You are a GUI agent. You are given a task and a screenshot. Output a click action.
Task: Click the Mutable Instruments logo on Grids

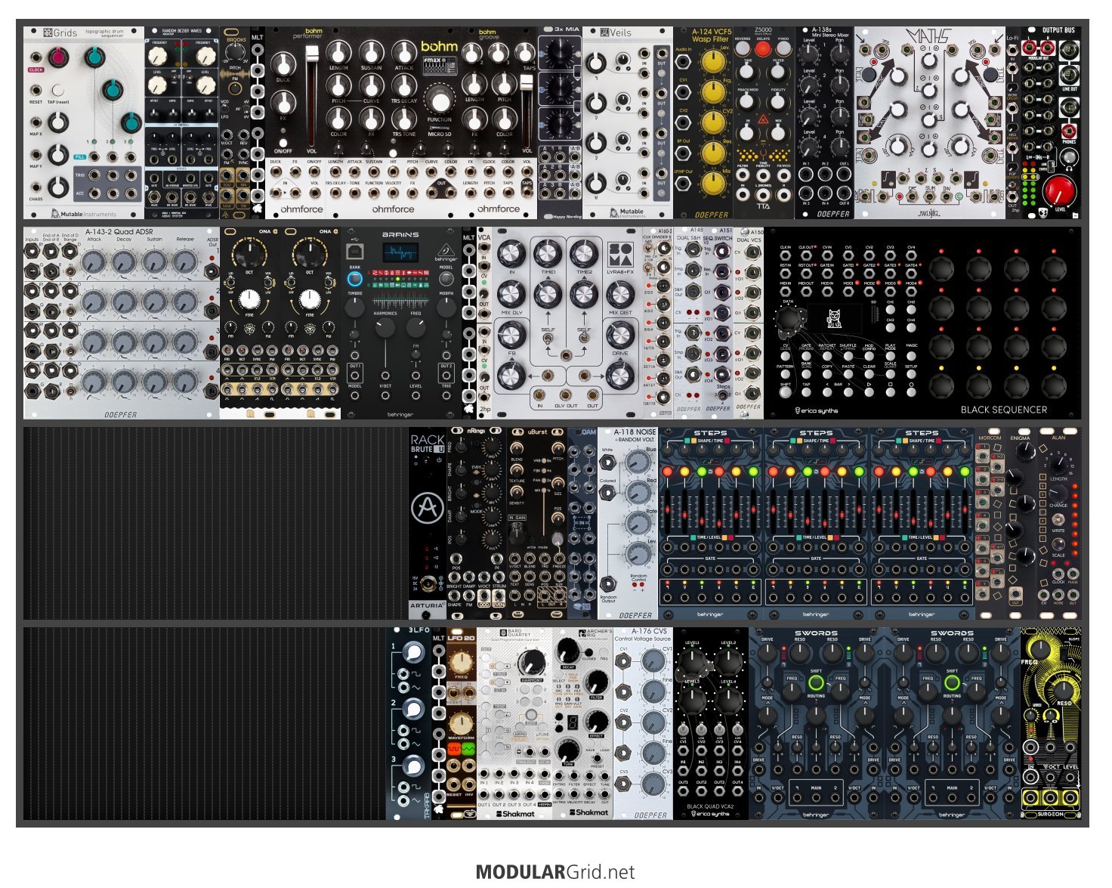(83, 214)
